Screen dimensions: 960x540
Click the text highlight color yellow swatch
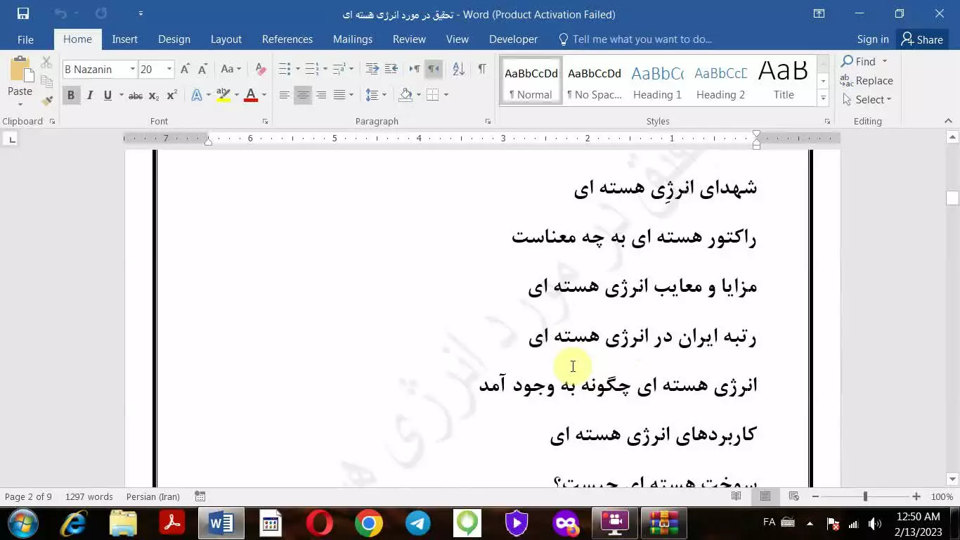pos(223,95)
